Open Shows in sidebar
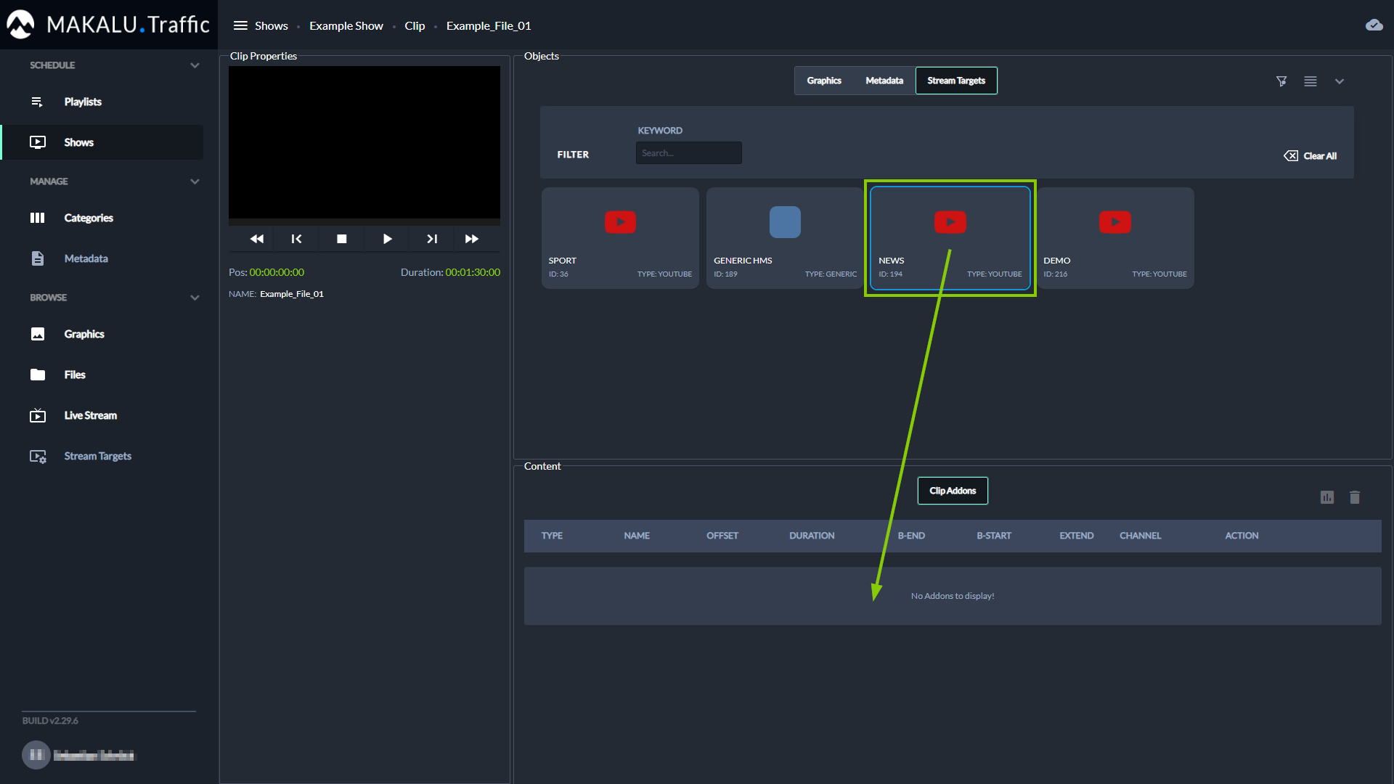This screenshot has width=1394, height=784. pyautogui.click(x=102, y=142)
